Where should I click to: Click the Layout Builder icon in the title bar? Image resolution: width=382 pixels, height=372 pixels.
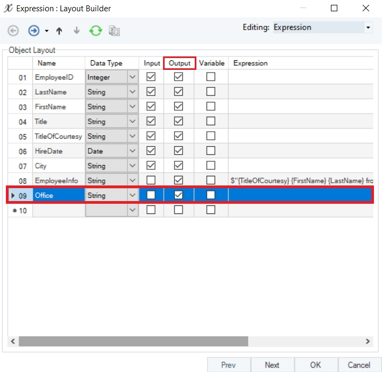pos(8,8)
